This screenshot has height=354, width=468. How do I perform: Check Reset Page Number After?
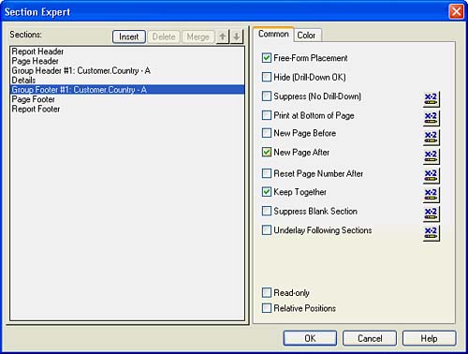tap(267, 173)
